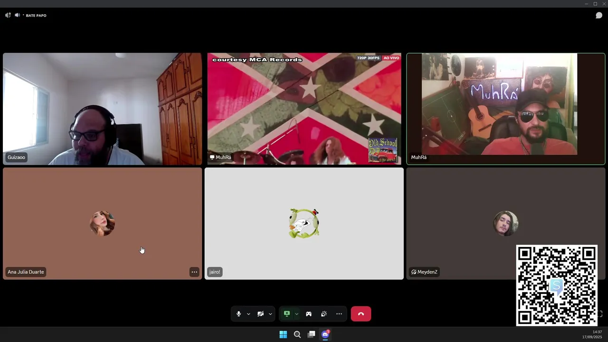Turn on the camera

tap(260, 314)
